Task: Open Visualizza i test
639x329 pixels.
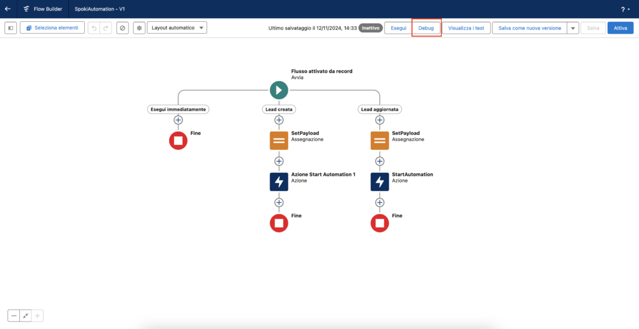Action: click(x=466, y=28)
